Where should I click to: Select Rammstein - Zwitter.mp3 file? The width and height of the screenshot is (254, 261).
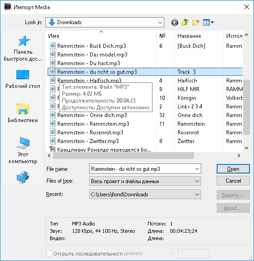pyautogui.click(x=88, y=141)
